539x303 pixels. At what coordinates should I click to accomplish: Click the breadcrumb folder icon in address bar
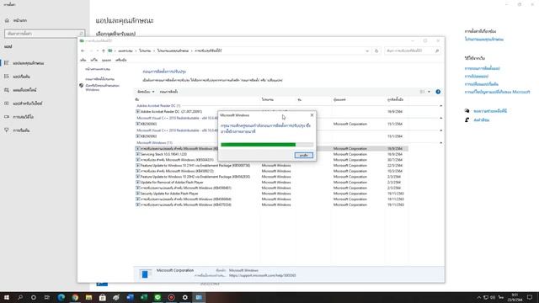tap(110, 50)
